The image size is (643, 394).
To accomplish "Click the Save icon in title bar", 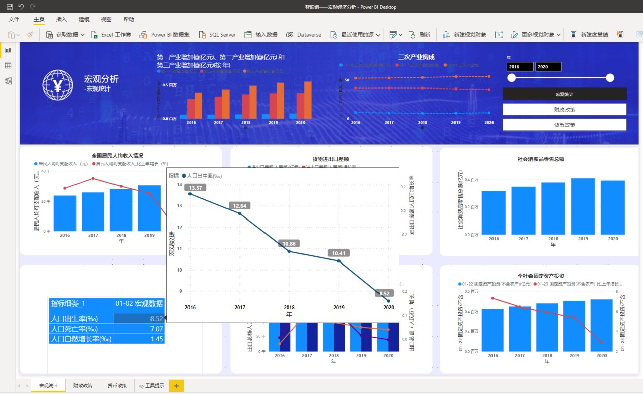I will pos(10,7).
